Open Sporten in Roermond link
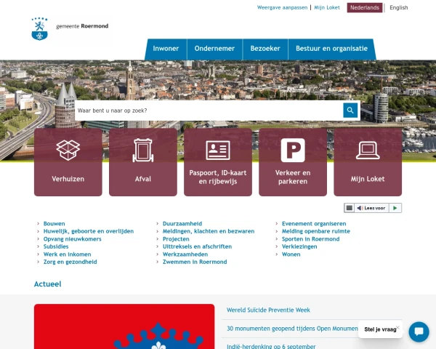This screenshot has height=349, width=436. 310,238
